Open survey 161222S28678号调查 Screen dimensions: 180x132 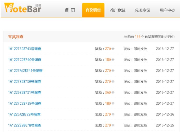[x=25, y=125]
